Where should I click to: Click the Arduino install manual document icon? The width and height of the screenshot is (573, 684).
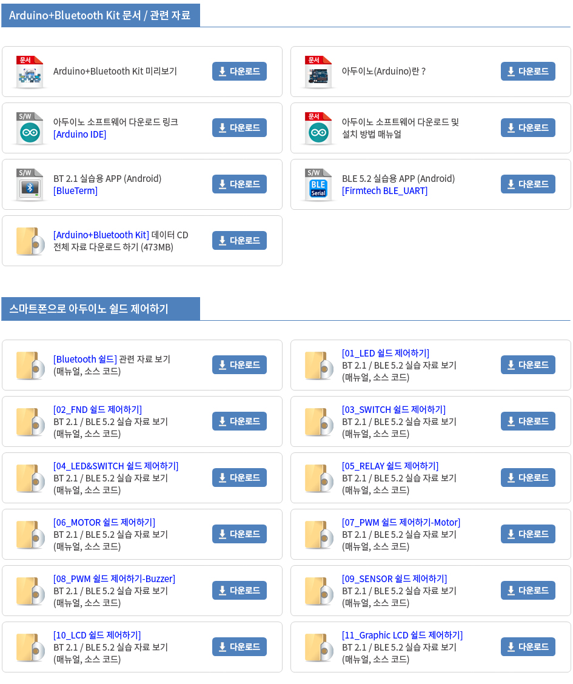(x=318, y=129)
